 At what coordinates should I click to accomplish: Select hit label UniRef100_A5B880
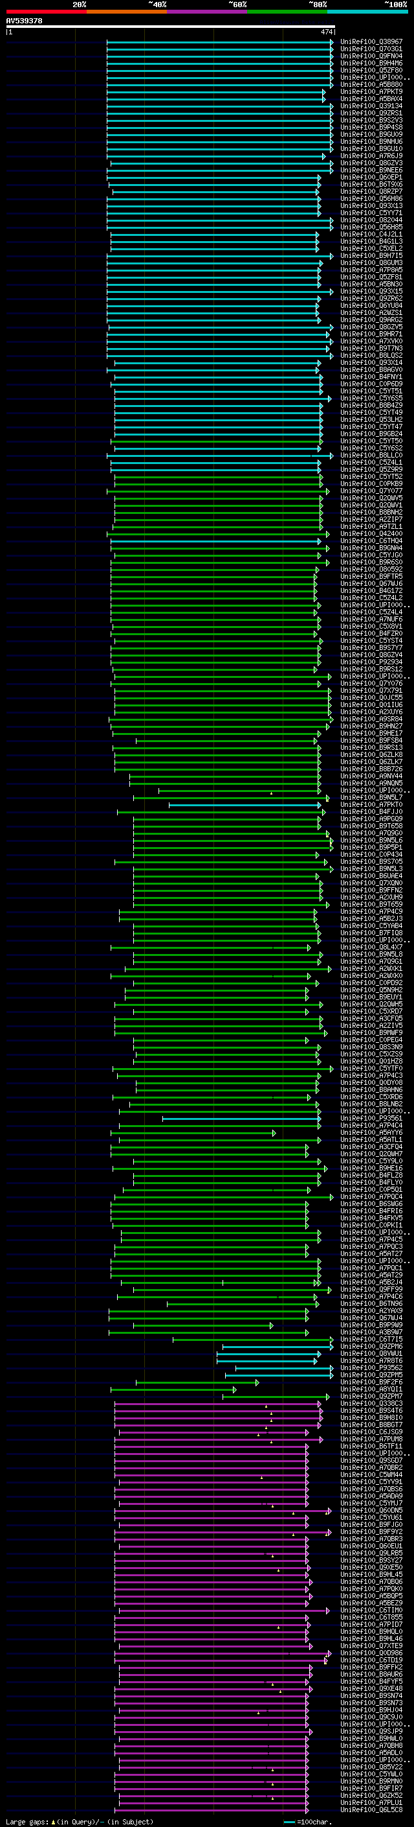(x=371, y=84)
